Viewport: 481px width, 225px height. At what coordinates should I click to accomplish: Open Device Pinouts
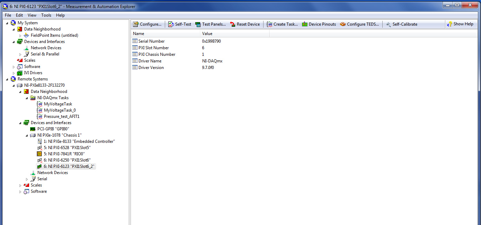(319, 24)
